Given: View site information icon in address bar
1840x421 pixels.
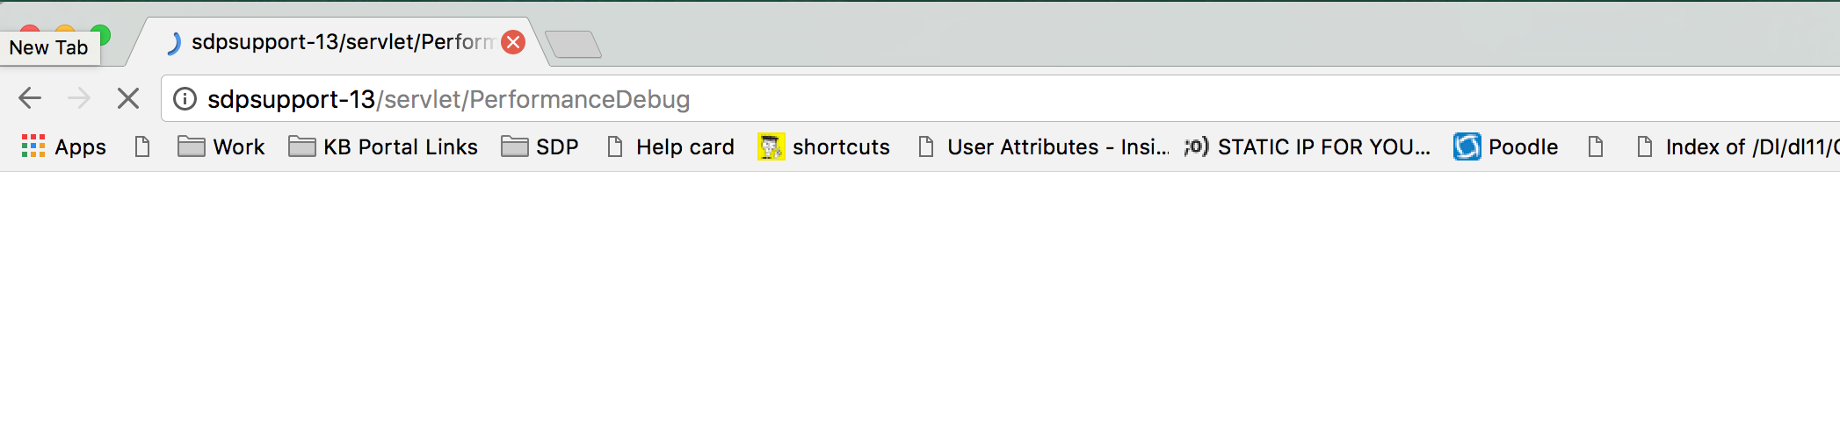Looking at the screenshot, I should [185, 99].
